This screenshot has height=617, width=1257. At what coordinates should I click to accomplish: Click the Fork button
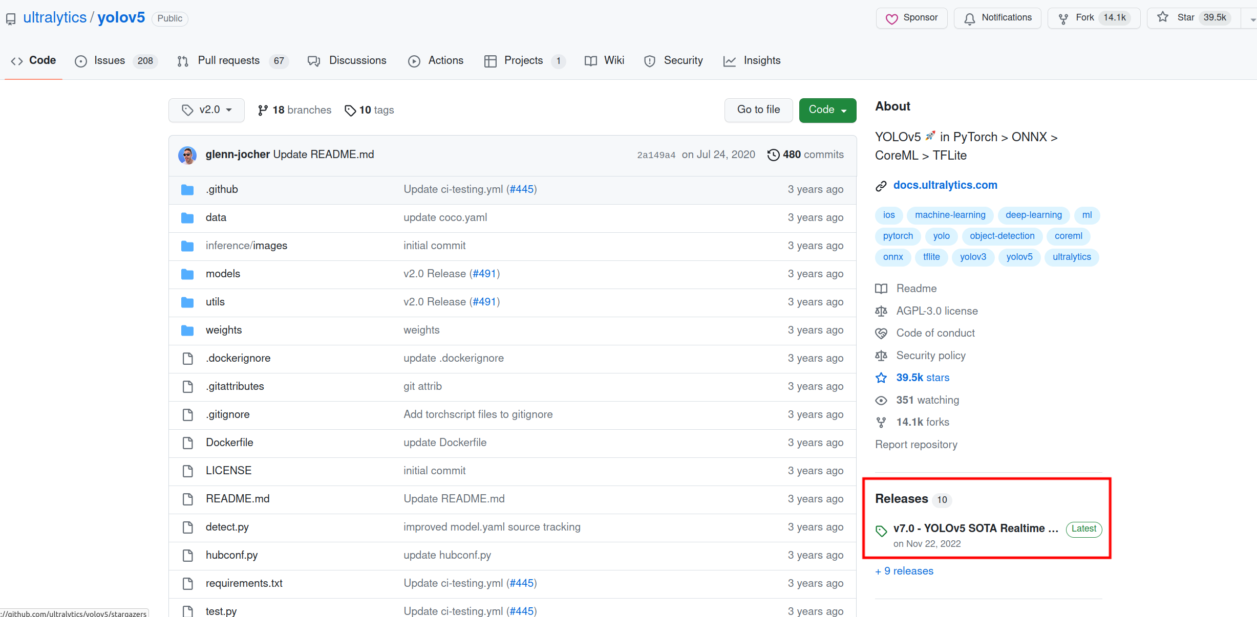pos(1094,18)
